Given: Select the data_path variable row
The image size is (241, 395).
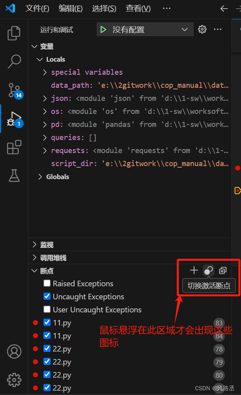Looking at the screenshot, I should click(130, 85).
